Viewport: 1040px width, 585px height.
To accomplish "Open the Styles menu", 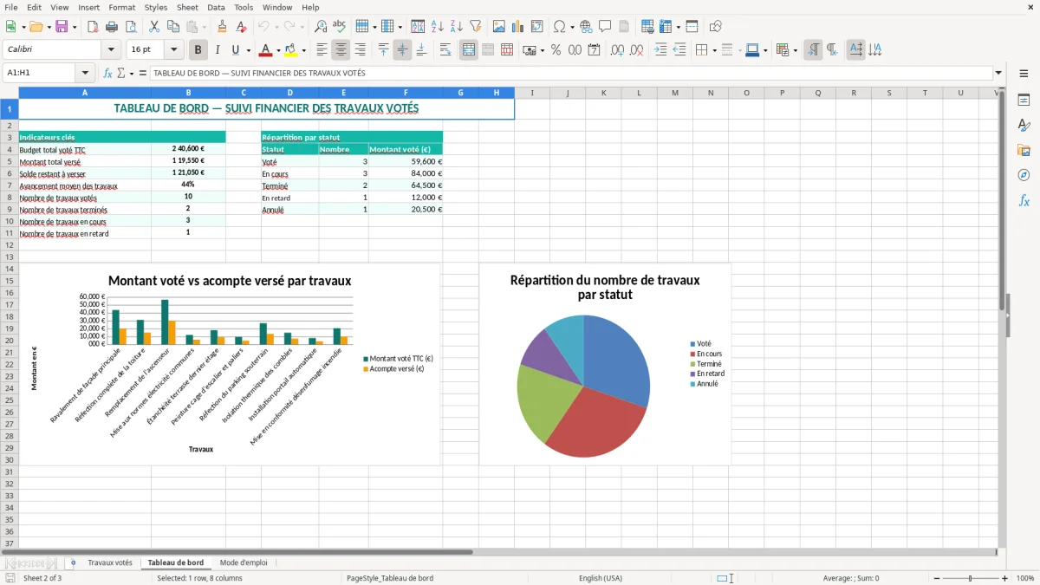I will tap(156, 7).
